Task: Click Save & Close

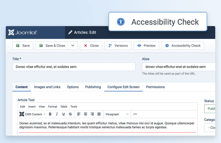Action: (52, 46)
